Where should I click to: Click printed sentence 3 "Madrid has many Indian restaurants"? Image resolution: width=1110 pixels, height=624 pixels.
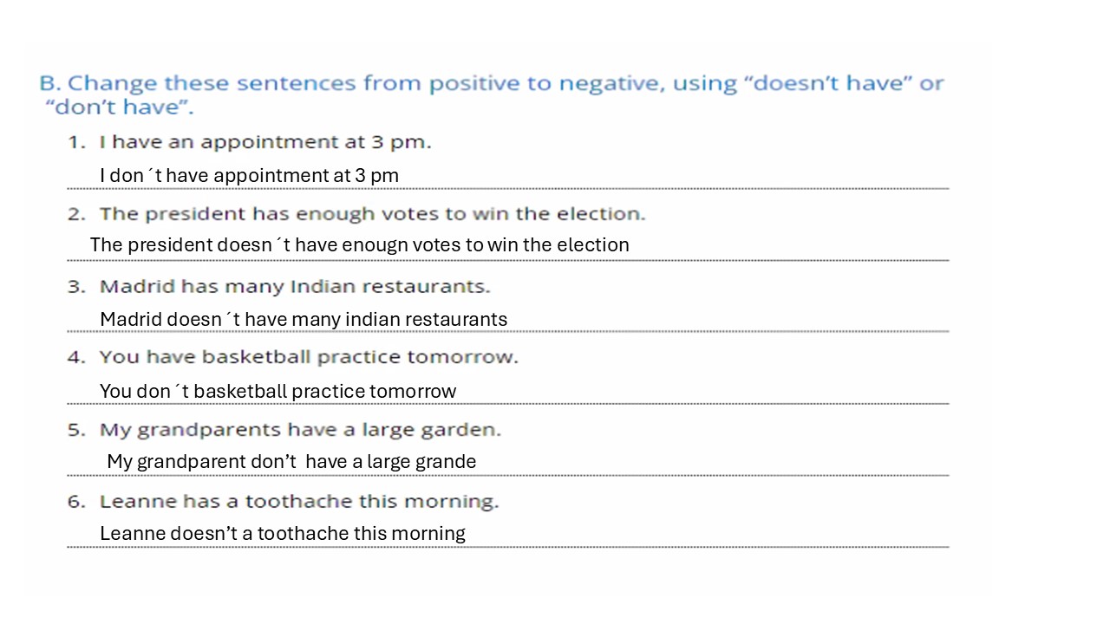(295, 287)
